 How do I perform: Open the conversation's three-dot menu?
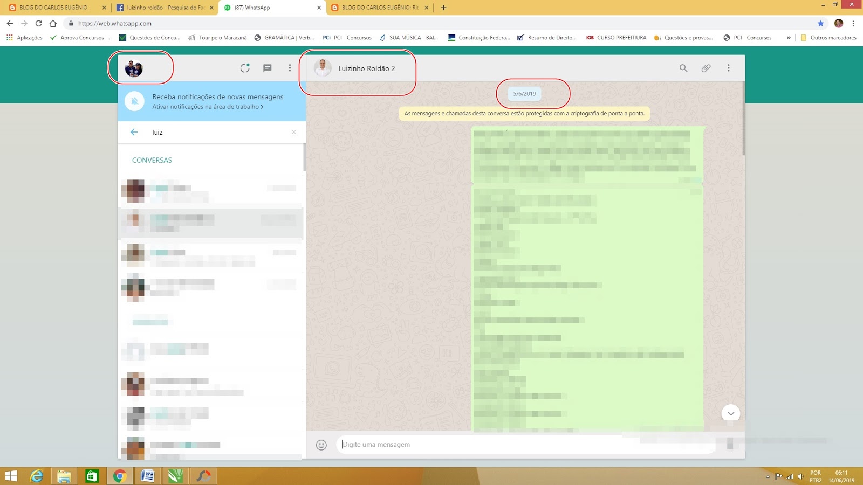click(728, 68)
